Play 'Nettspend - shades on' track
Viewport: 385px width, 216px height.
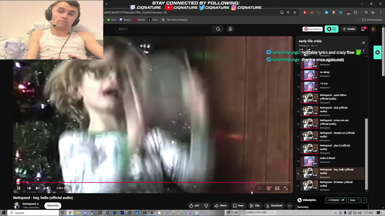tap(331, 136)
